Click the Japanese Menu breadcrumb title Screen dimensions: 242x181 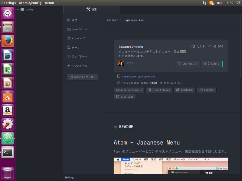pyautogui.click(x=134, y=20)
